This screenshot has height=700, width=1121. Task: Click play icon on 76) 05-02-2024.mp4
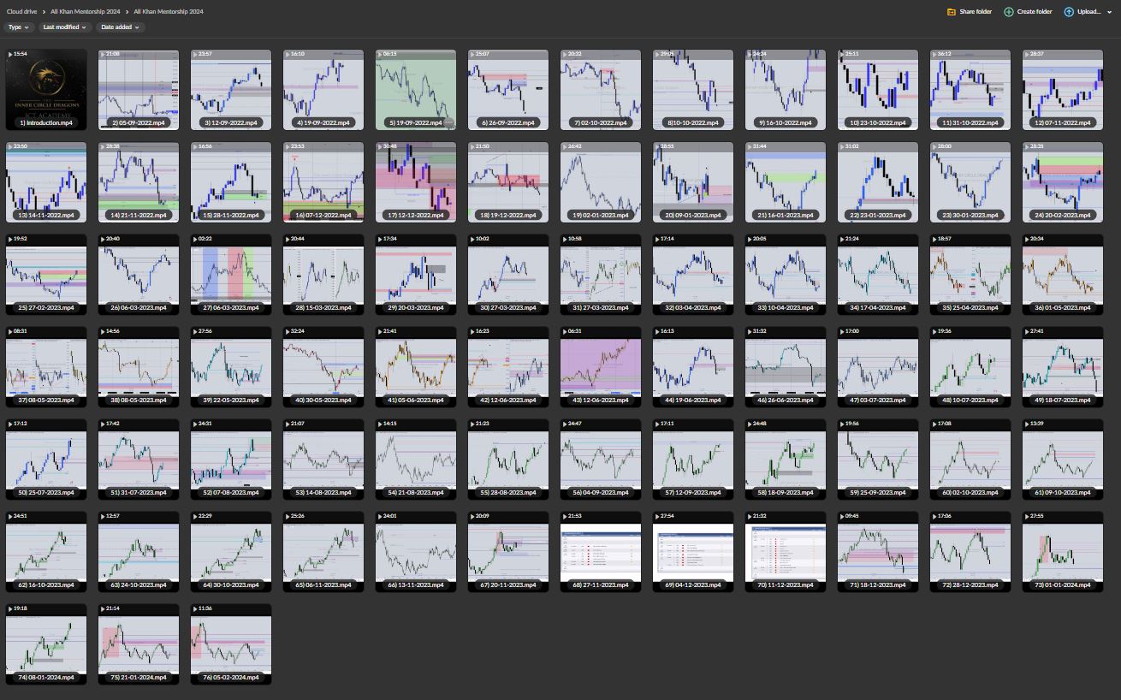tap(195, 608)
